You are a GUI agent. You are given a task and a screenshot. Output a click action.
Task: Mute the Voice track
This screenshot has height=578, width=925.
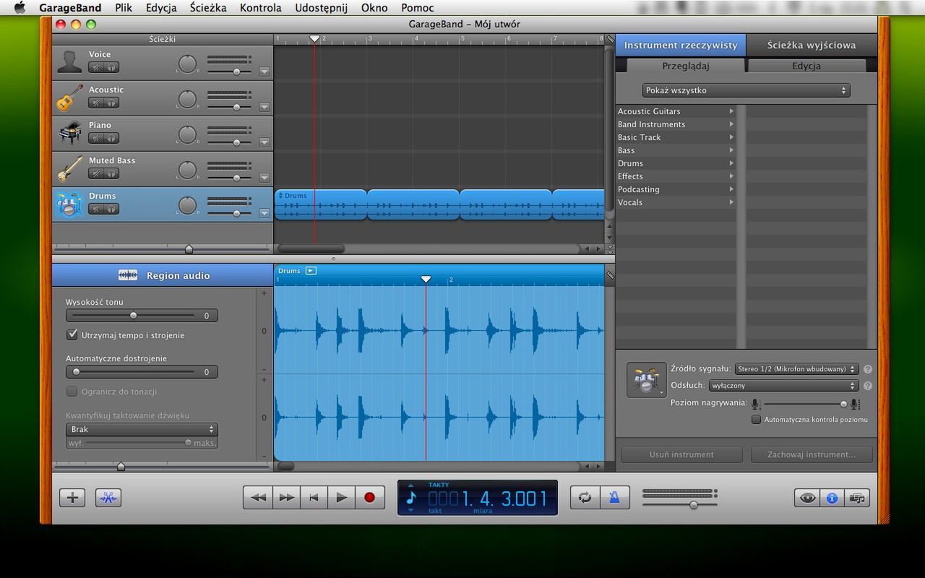point(96,67)
